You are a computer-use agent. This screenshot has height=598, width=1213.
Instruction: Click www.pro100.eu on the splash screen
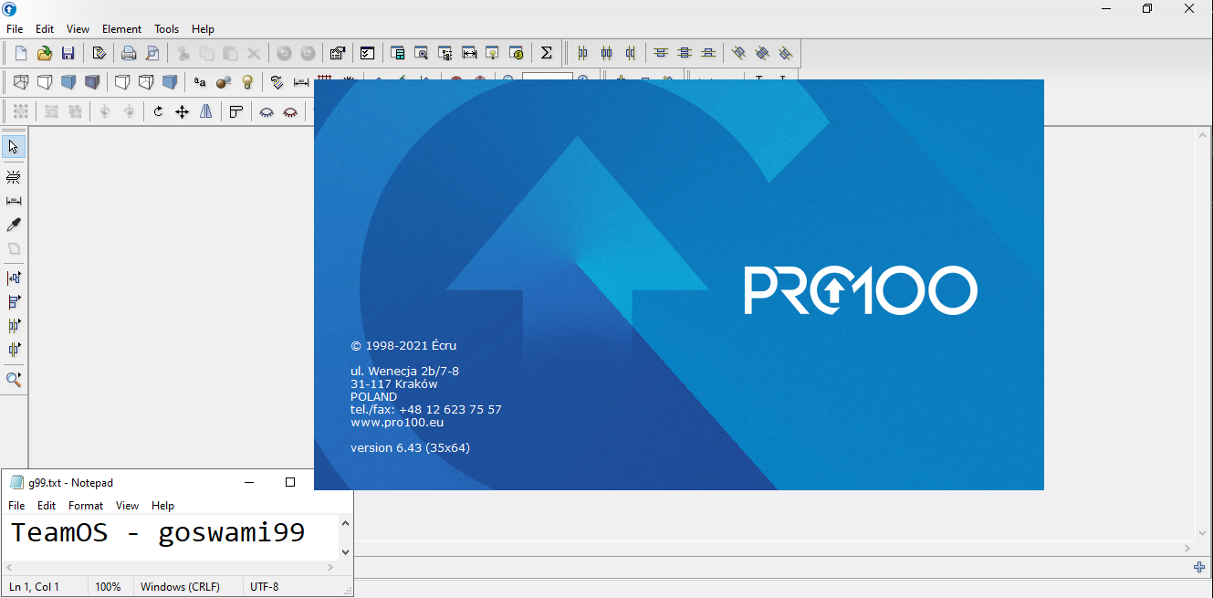click(x=397, y=423)
